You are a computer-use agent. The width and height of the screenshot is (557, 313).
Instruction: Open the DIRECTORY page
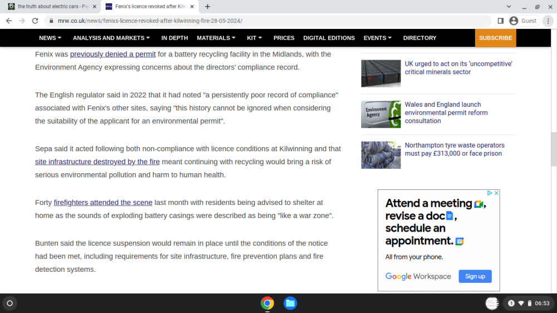419,38
